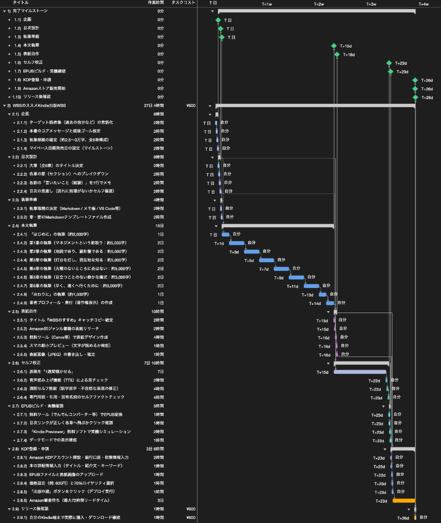Click the milestone diamond in the 1.3 執筆準備 row
Viewport: 441px width, 523px height.
222,37
